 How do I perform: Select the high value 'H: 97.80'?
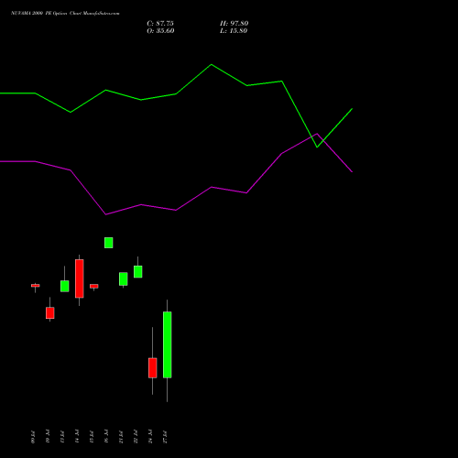234,23
